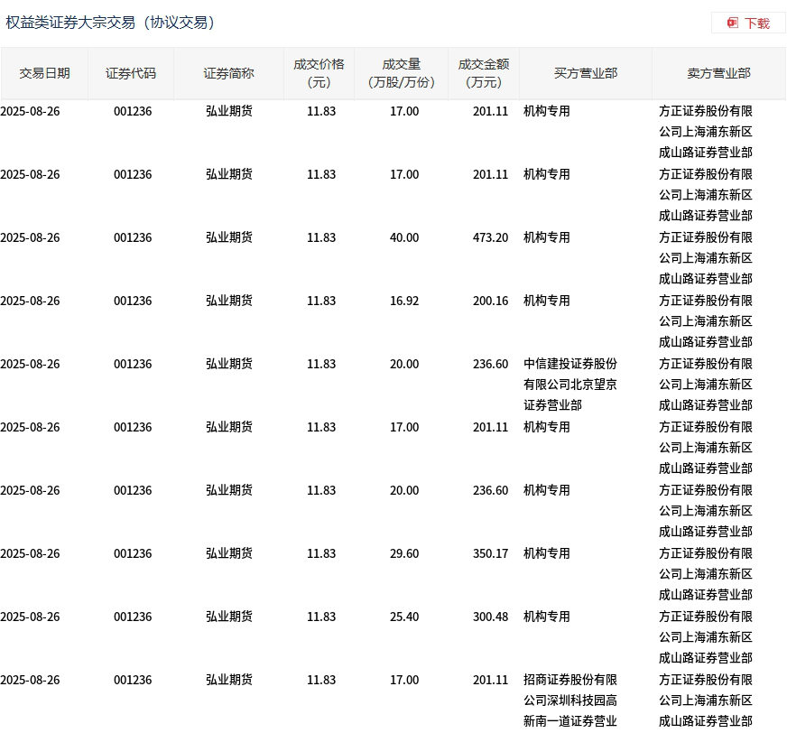787x733 pixels.
Task: Select the 买方营业部 column header
Action: pyautogui.click(x=585, y=73)
